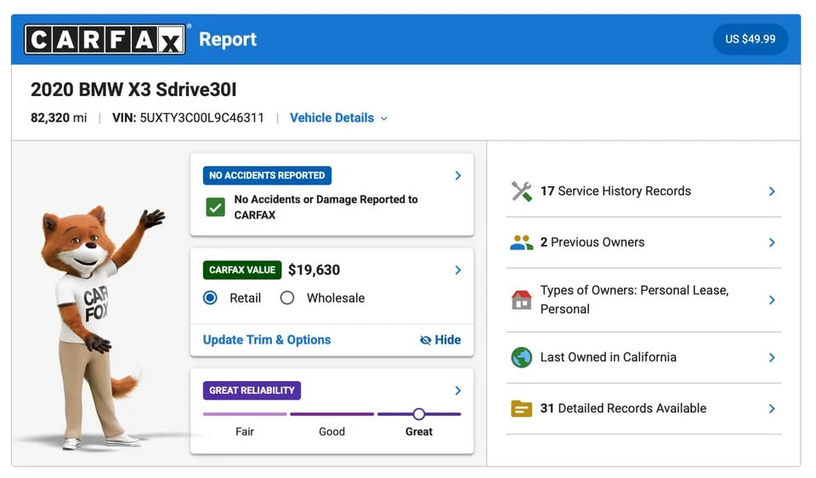The width and height of the screenshot is (816, 478).
Task: Select the Retail radio button
Action: click(210, 298)
